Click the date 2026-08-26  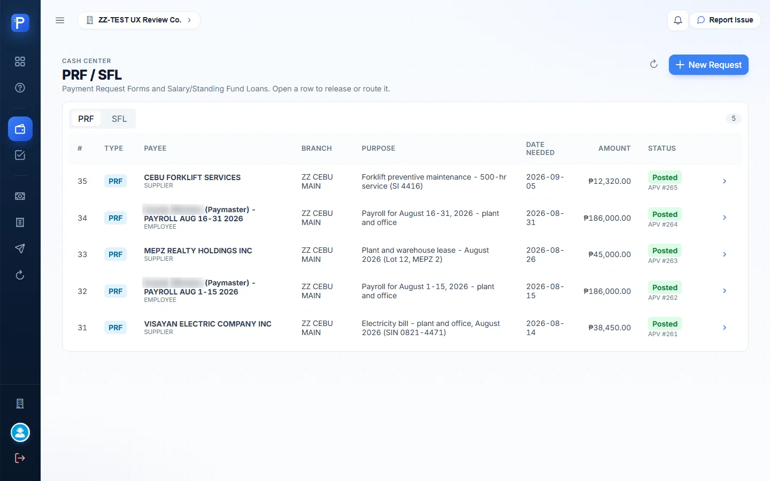pyautogui.click(x=545, y=254)
